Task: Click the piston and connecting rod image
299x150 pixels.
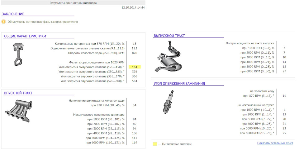Action: (x=18, y=55)
